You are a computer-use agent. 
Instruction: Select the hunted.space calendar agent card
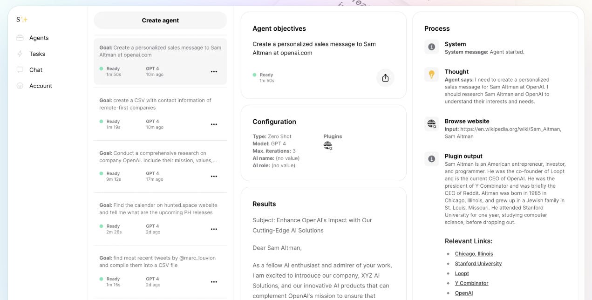click(x=160, y=219)
